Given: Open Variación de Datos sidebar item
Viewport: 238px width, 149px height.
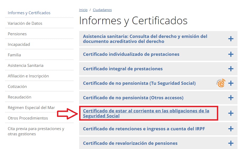Looking at the screenshot, I should (25, 23).
